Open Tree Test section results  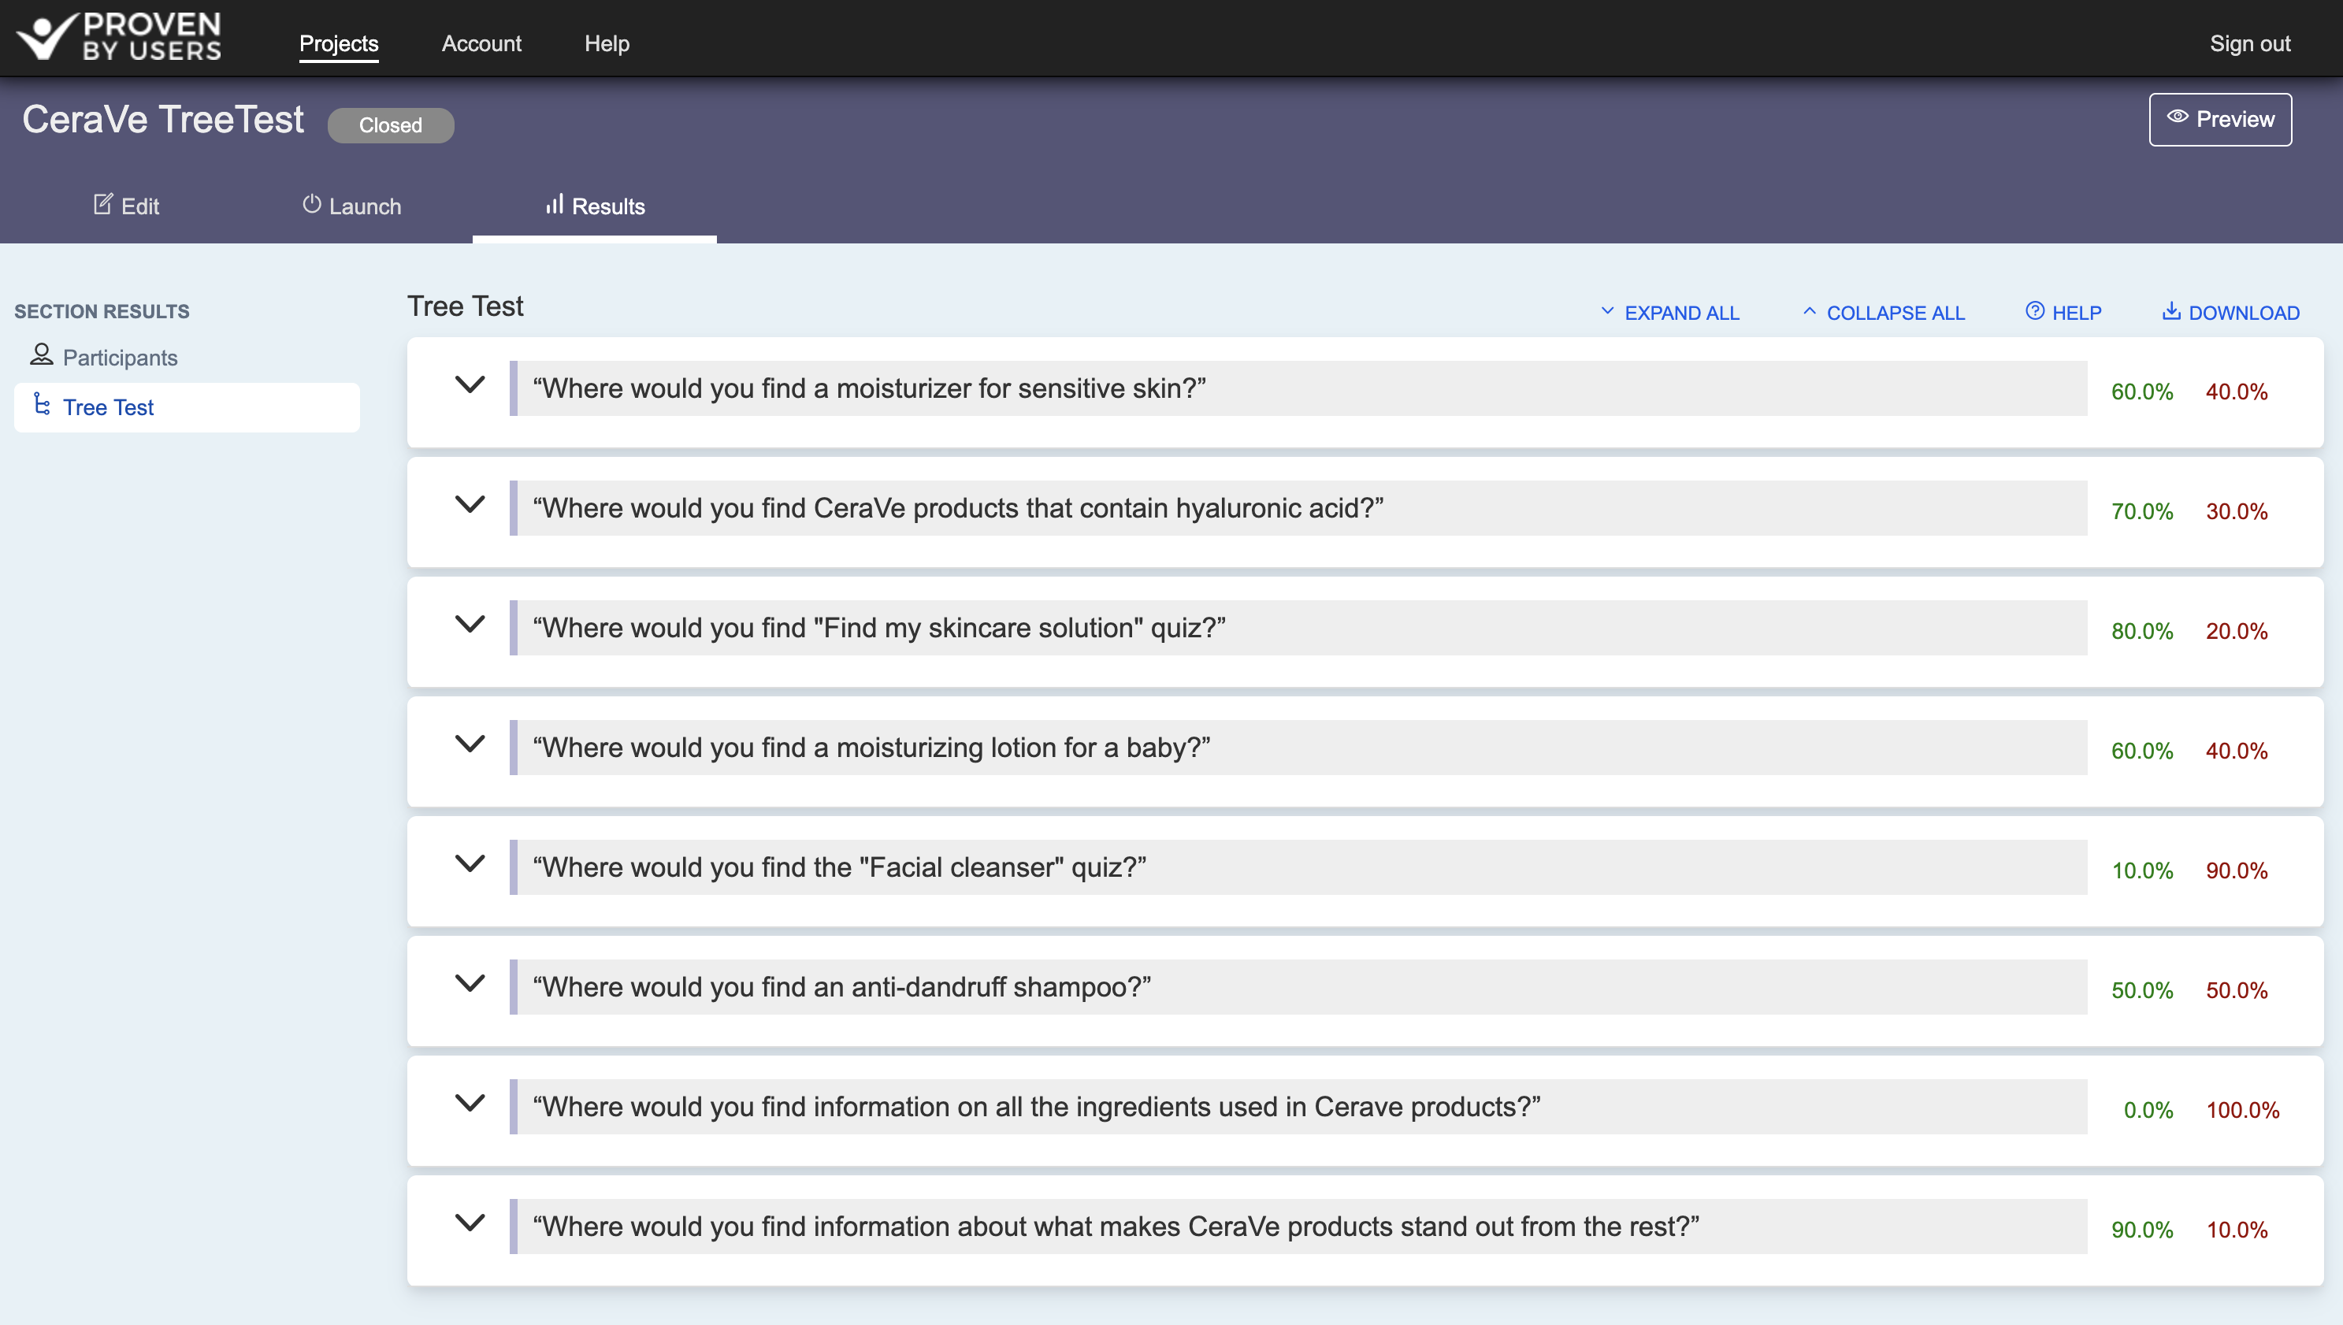click(x=187, y=406)
